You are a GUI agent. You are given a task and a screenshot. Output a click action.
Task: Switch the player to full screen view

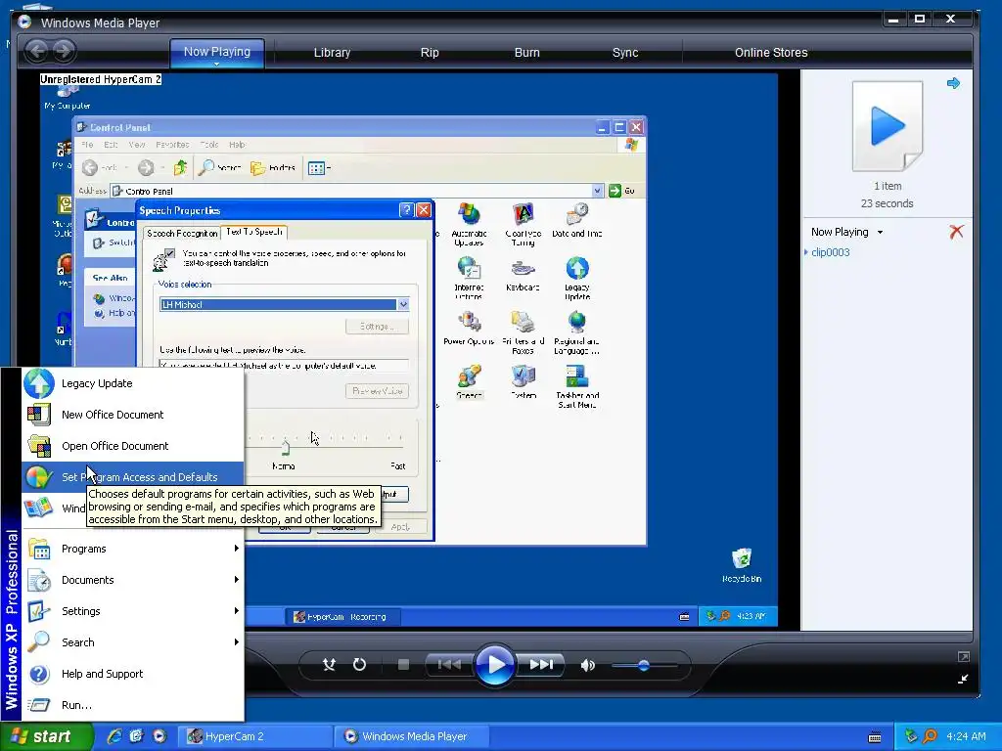(x=963, y=656)
